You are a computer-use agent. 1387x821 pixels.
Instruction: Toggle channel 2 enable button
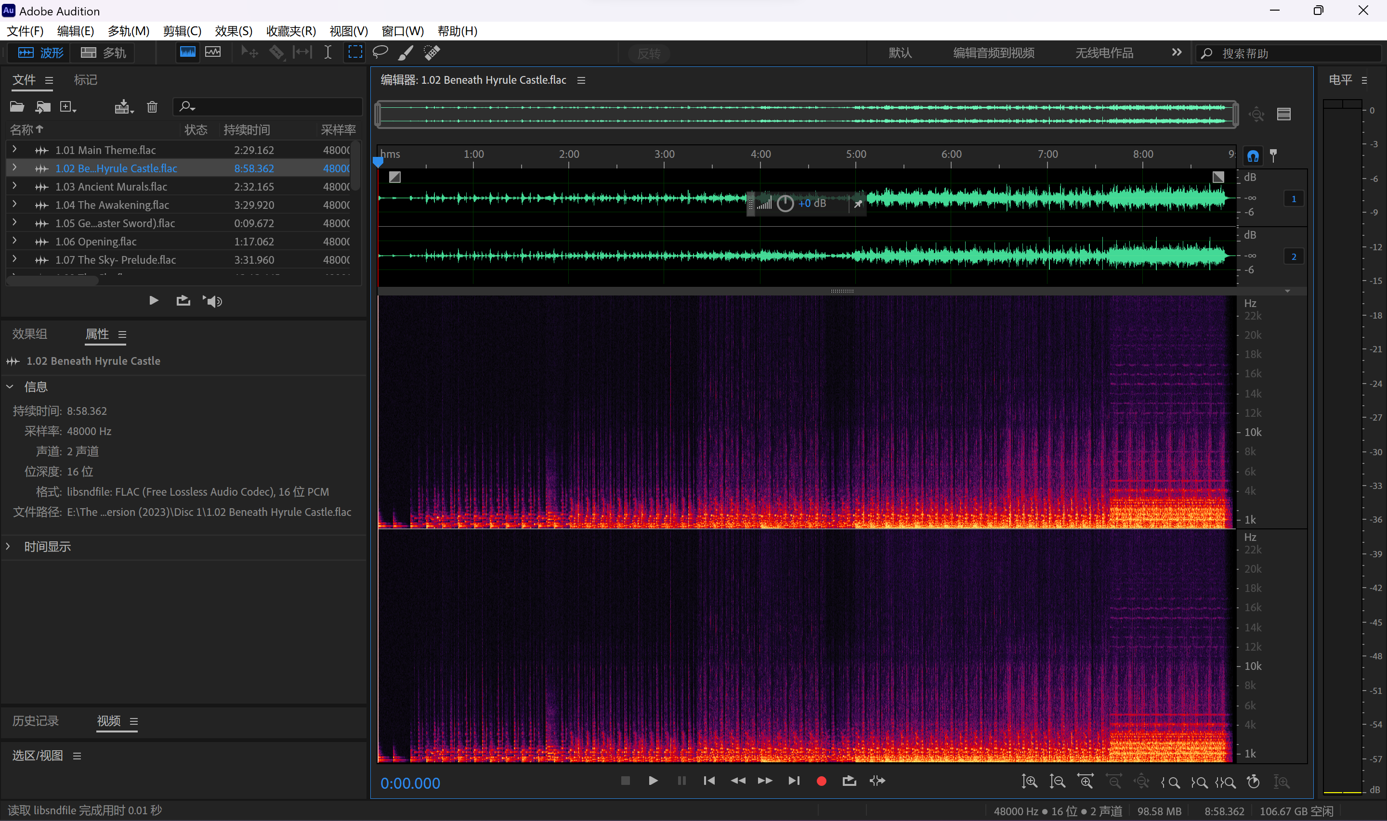(1294, 256)
